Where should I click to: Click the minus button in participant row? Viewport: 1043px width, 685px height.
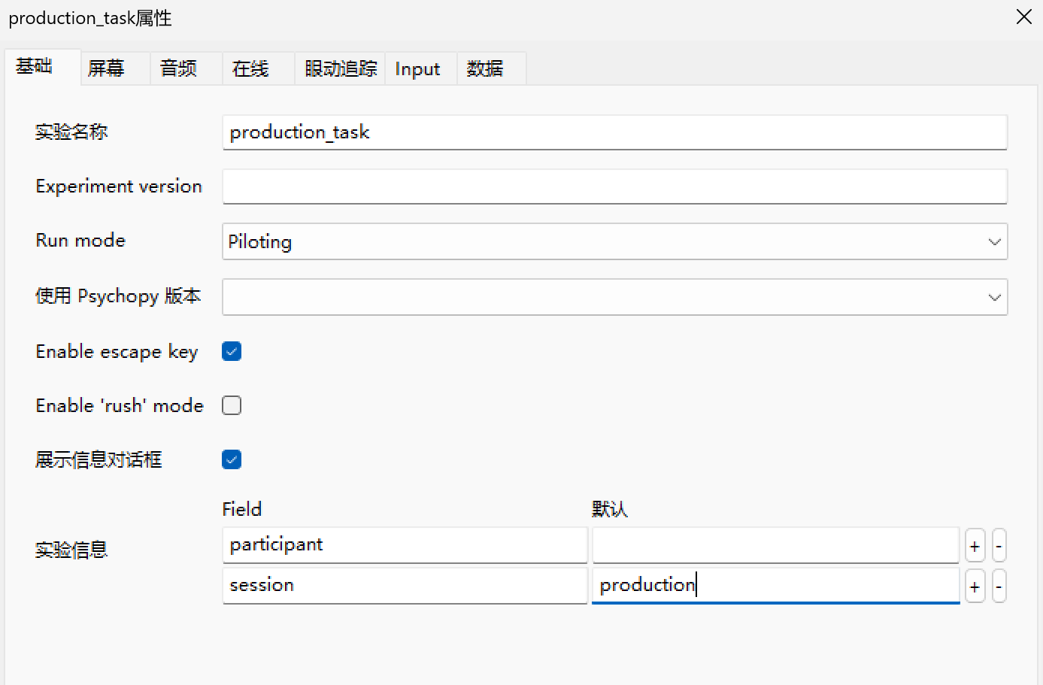999,546
